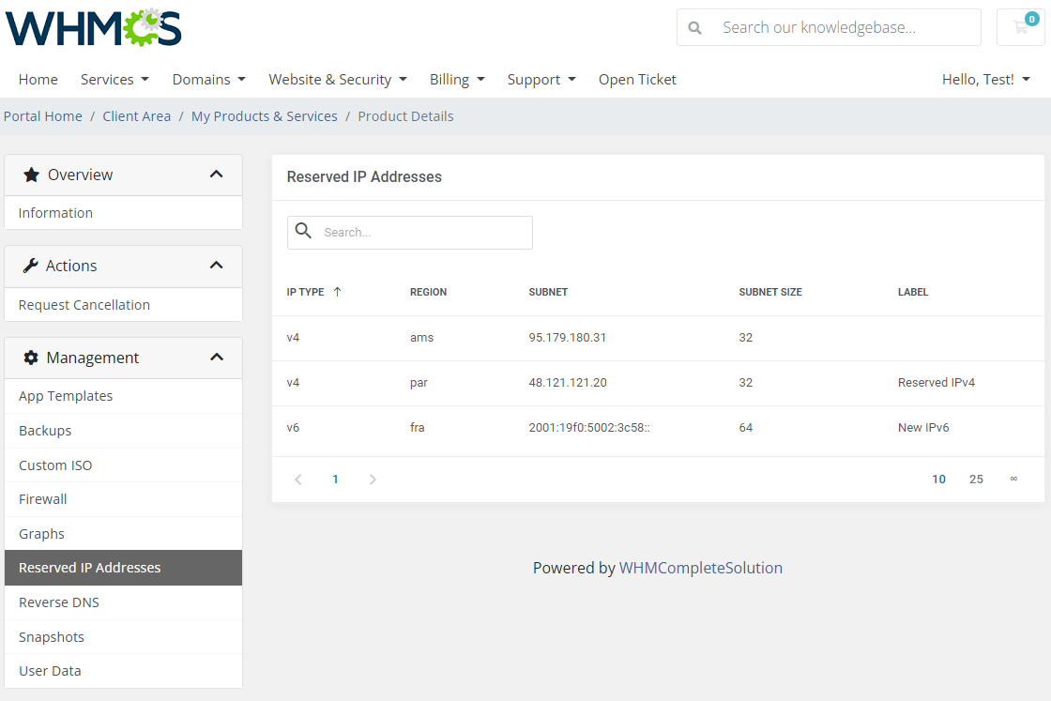Image resolution: width=1051 pixels, height=701 pixels.
Task: Sort by Subnet column header
Action: tap(548, 292)
